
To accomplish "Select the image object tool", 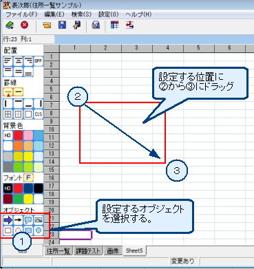I will tap(39, 220).
